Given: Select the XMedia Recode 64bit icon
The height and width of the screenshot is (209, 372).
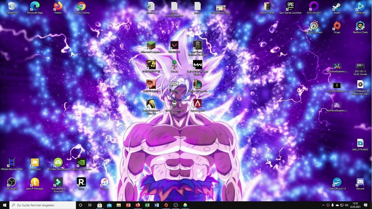Looking at the screenshot, I should 12,164.
